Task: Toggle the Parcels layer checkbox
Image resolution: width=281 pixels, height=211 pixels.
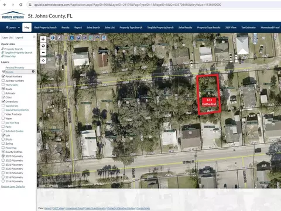Action: 3,72
